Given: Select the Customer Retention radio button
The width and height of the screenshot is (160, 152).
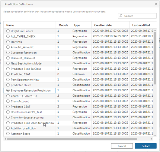Looking at the screenshot, I should (x=8, y=53).
